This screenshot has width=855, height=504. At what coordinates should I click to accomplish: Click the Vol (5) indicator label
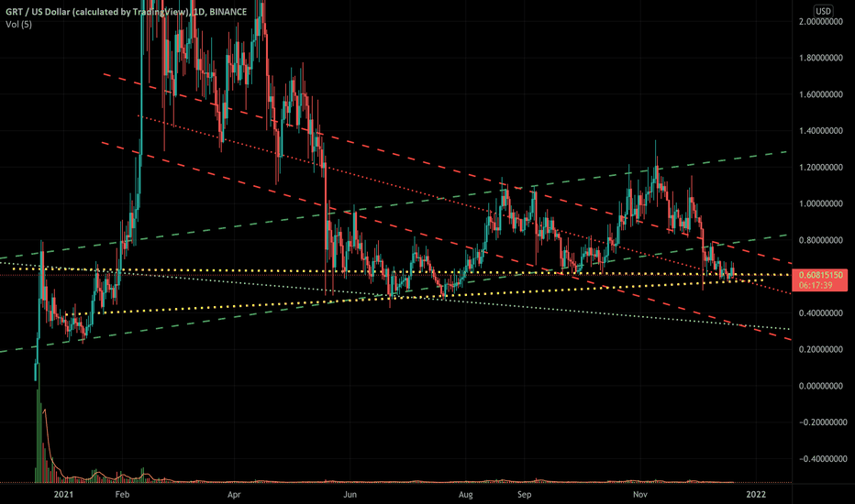19,24
